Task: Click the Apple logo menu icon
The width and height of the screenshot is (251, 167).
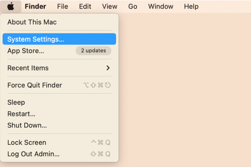Action: tap(11, 6)
